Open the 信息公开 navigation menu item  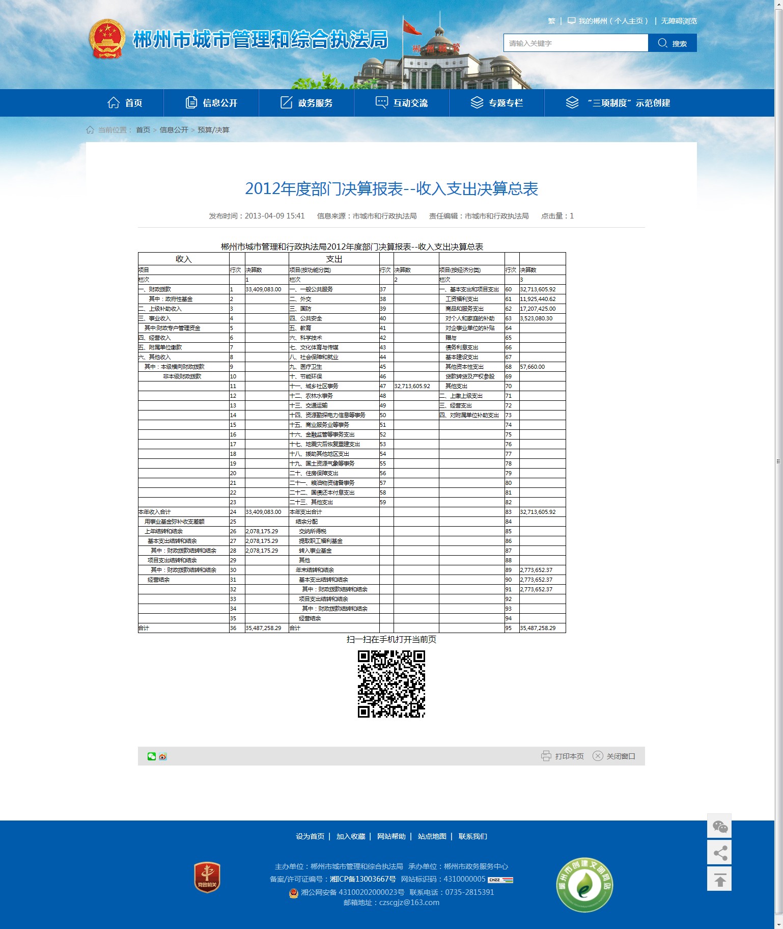click(211, 103)
